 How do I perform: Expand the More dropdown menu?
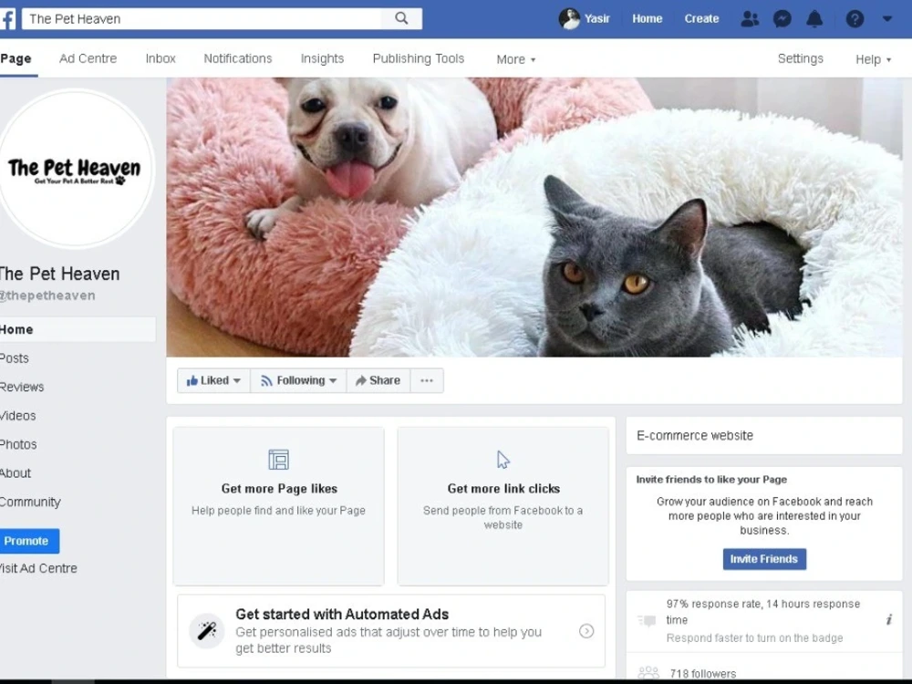coord(516,59)
